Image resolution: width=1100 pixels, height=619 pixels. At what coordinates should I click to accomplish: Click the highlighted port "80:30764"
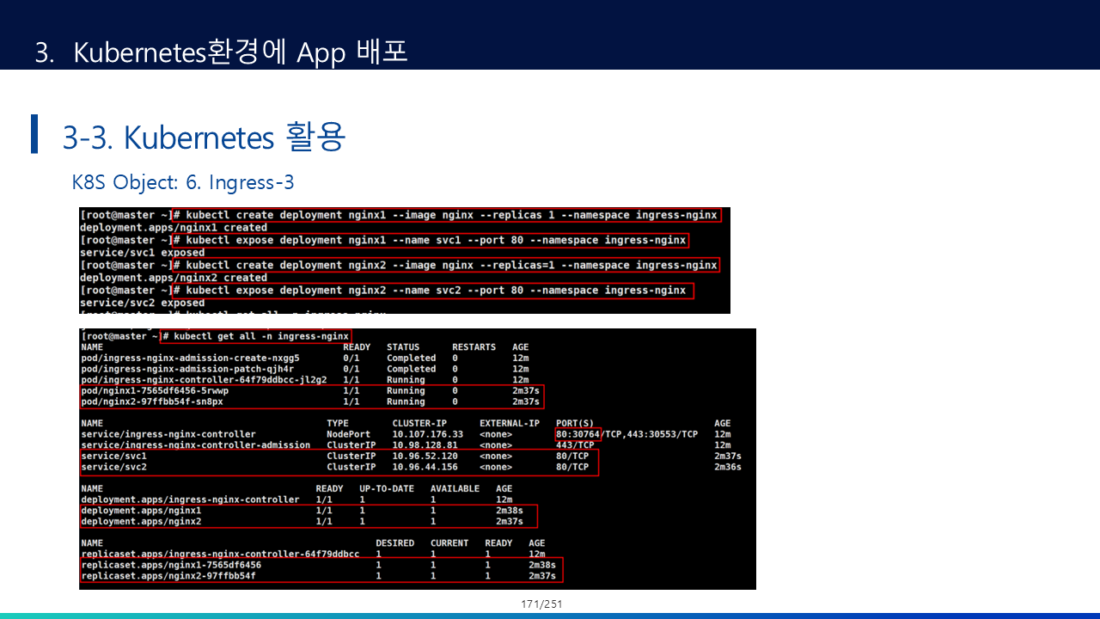[578, 434]
